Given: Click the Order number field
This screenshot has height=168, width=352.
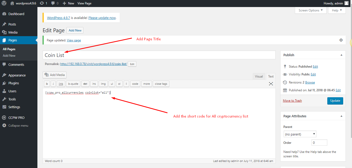Looking at the screenshot, I should tap(319, 143).
